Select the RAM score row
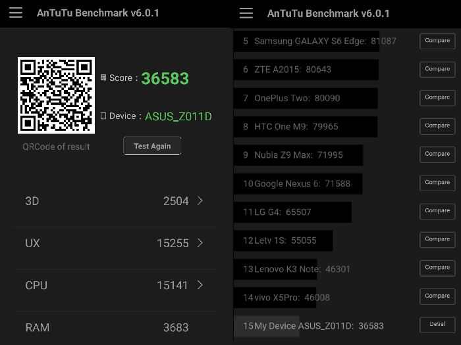 115,327
